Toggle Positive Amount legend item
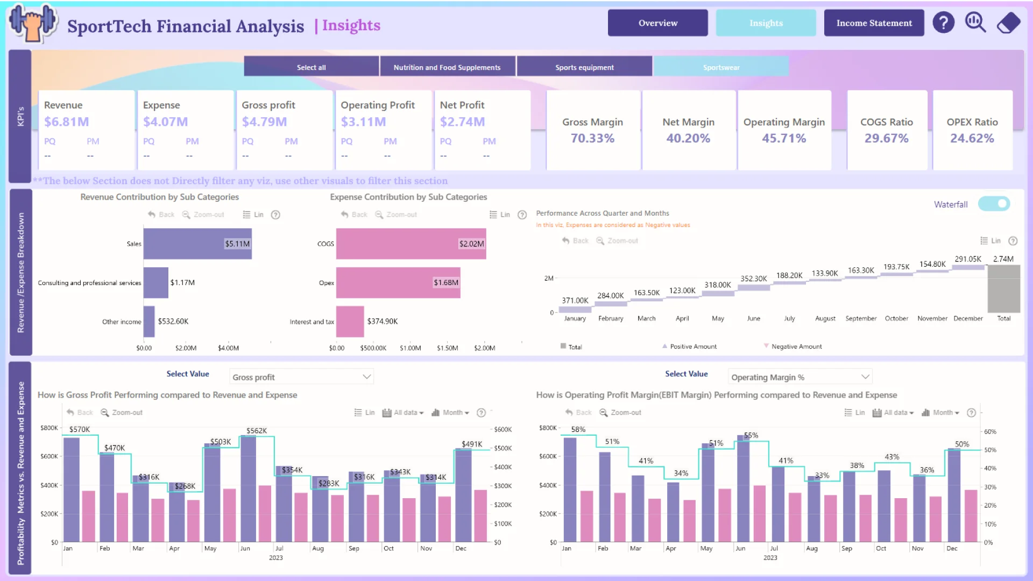The image size is (1033, 581). point(689,346)
